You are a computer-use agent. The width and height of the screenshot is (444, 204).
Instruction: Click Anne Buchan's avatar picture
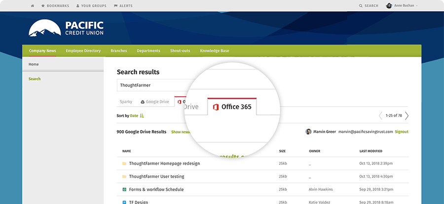(389, 5)
